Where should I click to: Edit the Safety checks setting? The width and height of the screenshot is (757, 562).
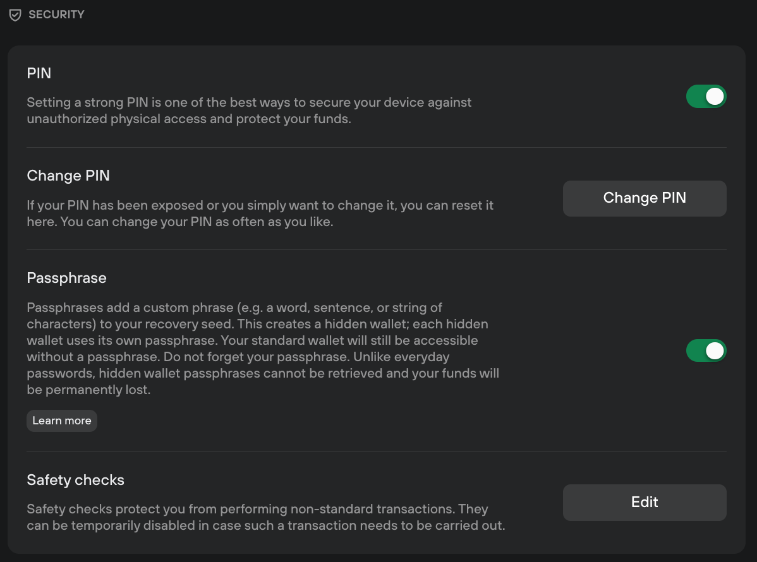click(645, 502)
